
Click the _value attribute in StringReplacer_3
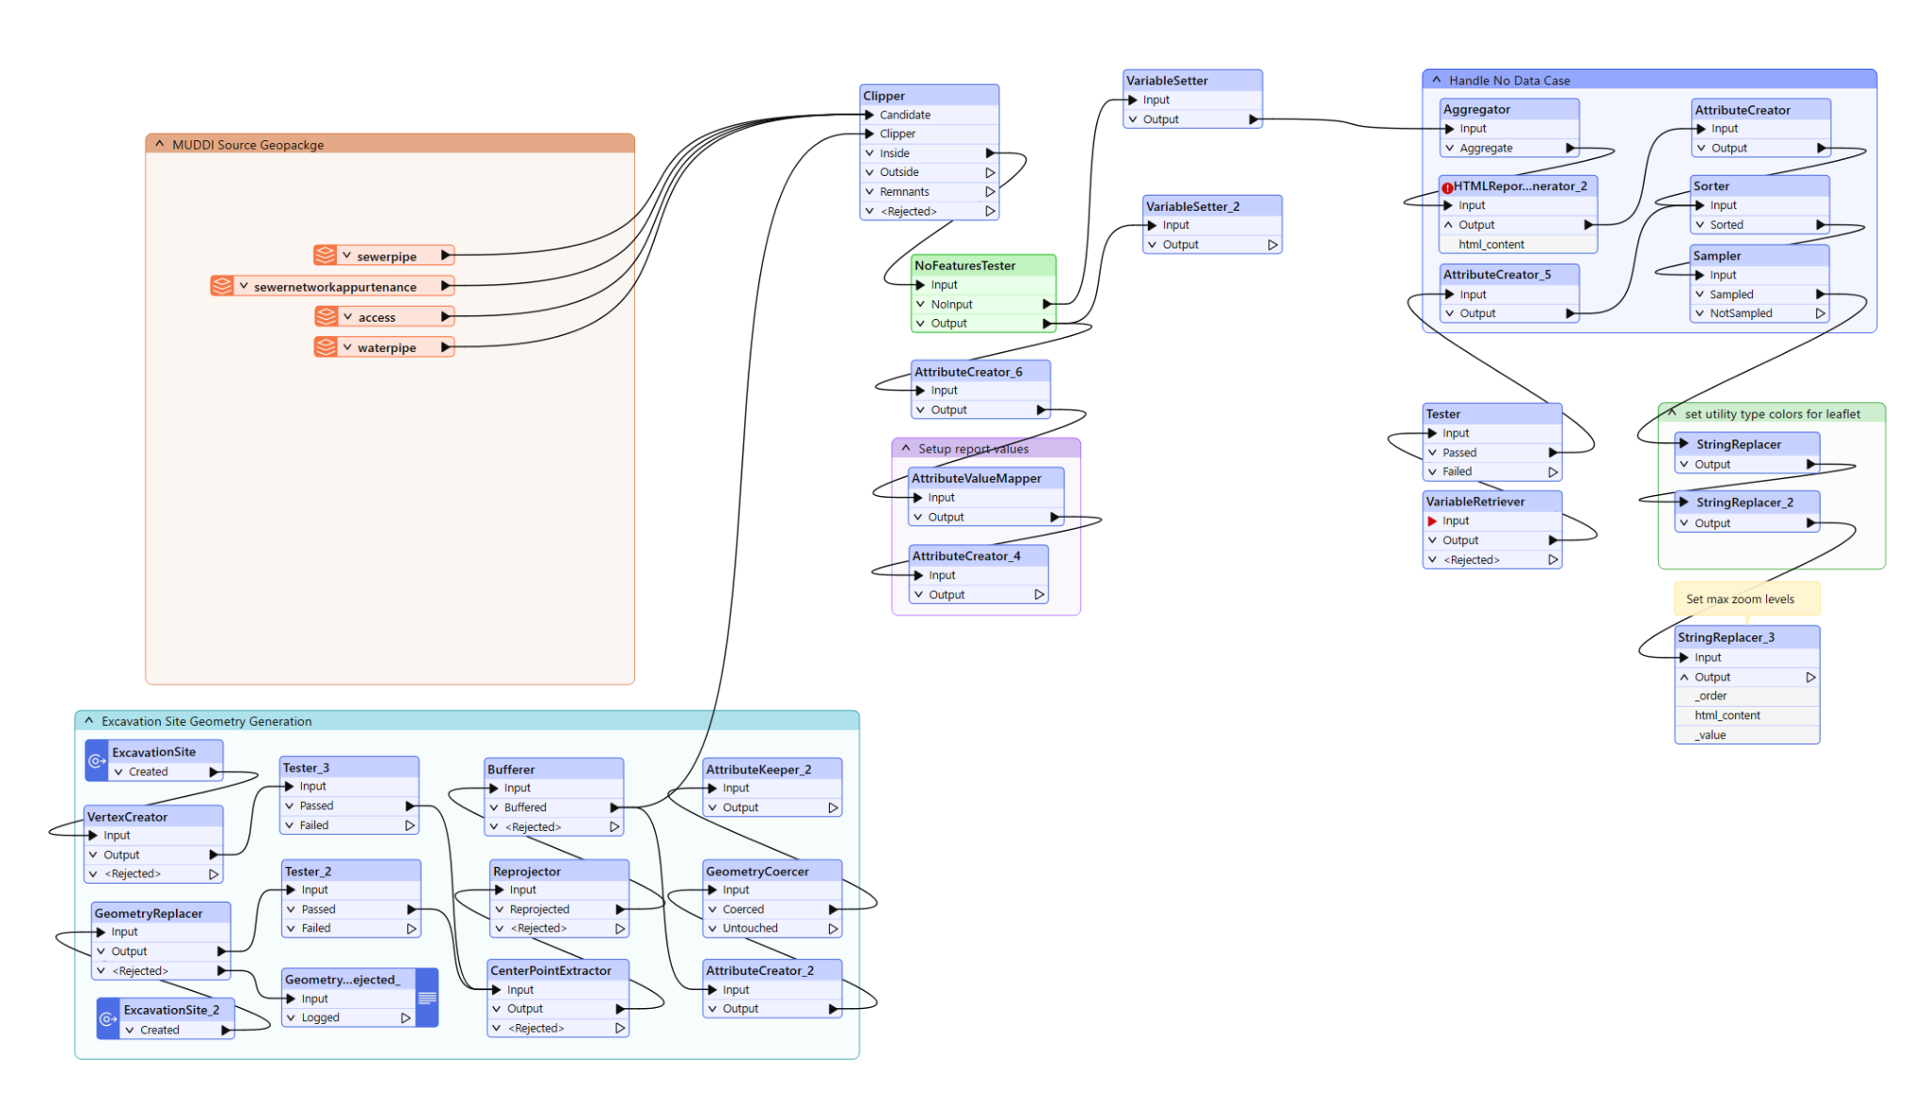[x=1710, y=735]
